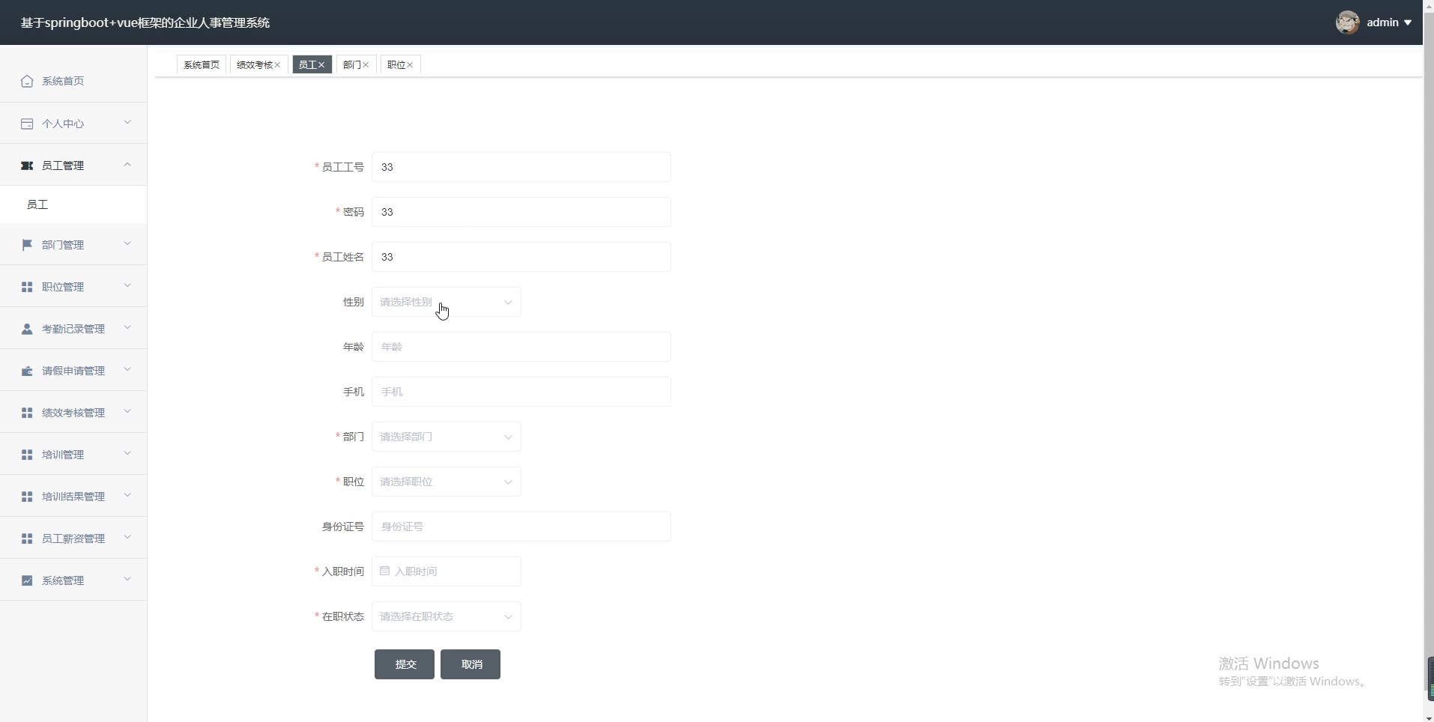Open the 性别 dropdown
The height and width of the screenshot is (722, 1434).
(447, 302)
